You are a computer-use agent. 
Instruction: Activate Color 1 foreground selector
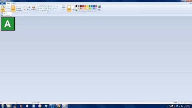coord(69,8)
